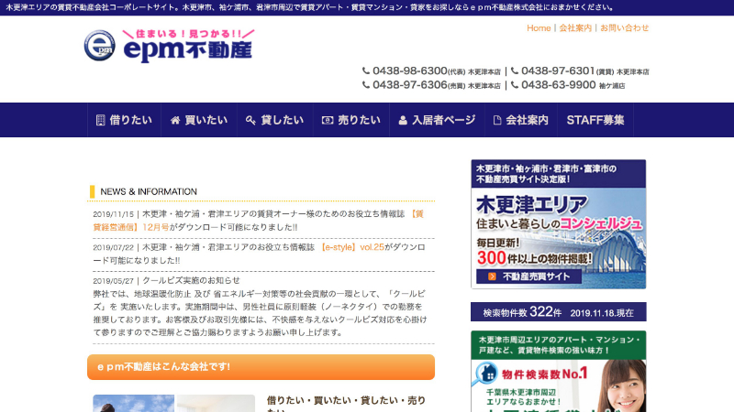Open 会社案内 link in top header
Viewport: 734px width, 412px height.
[x=575, y=28]
